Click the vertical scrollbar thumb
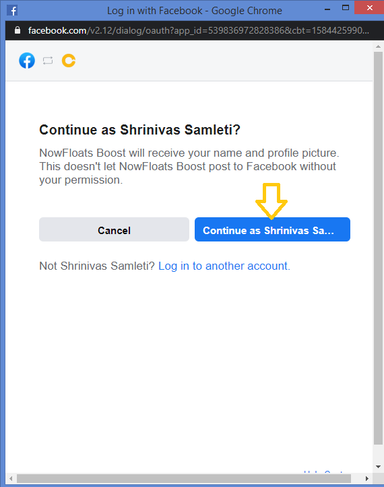Image resolution: width=384 pixels, height=487 pixels. pyautogui.click(x=379, y=248)
